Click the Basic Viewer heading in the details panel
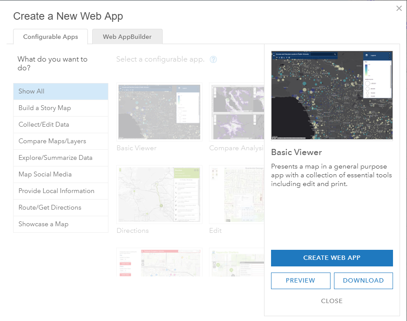The height and width of the screenshot is (321, 407). [296, 152]
